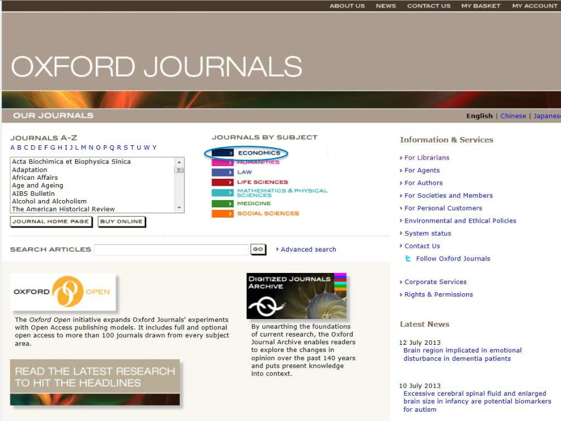Click the blue arrow block beside Law
561x421 pixels.
(x=222, y=172)
